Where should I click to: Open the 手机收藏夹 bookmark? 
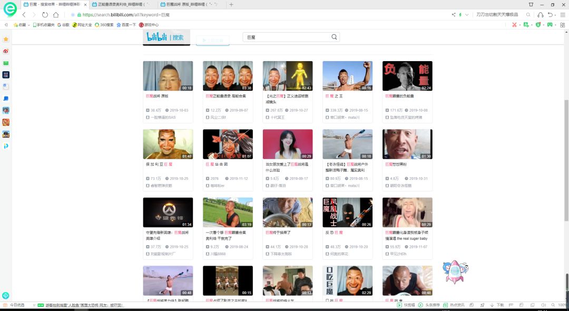[44, 25]
